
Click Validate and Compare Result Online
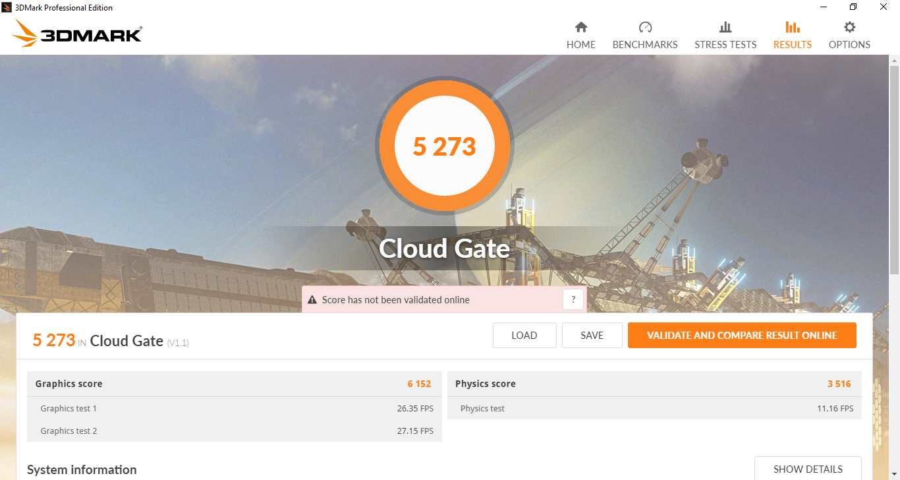(x=742, y=335)
